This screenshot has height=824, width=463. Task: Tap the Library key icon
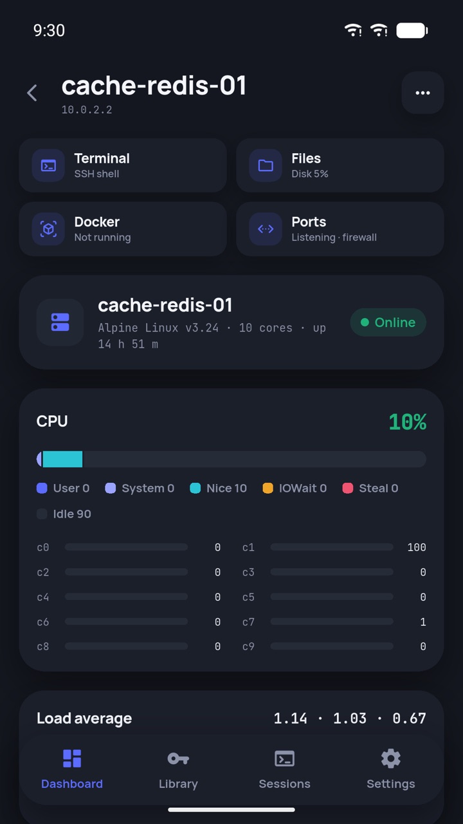178,759
